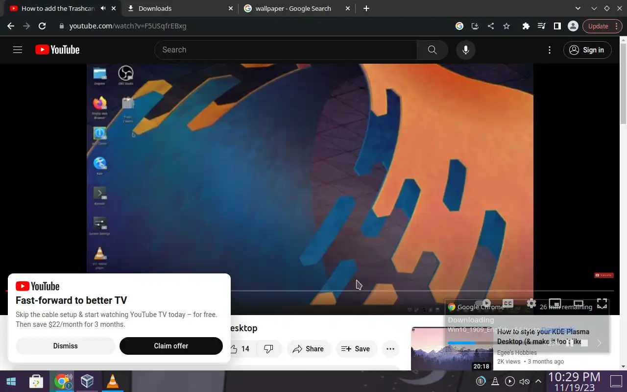Open the VirtualBox cube taskbar icon

[87, 381]
